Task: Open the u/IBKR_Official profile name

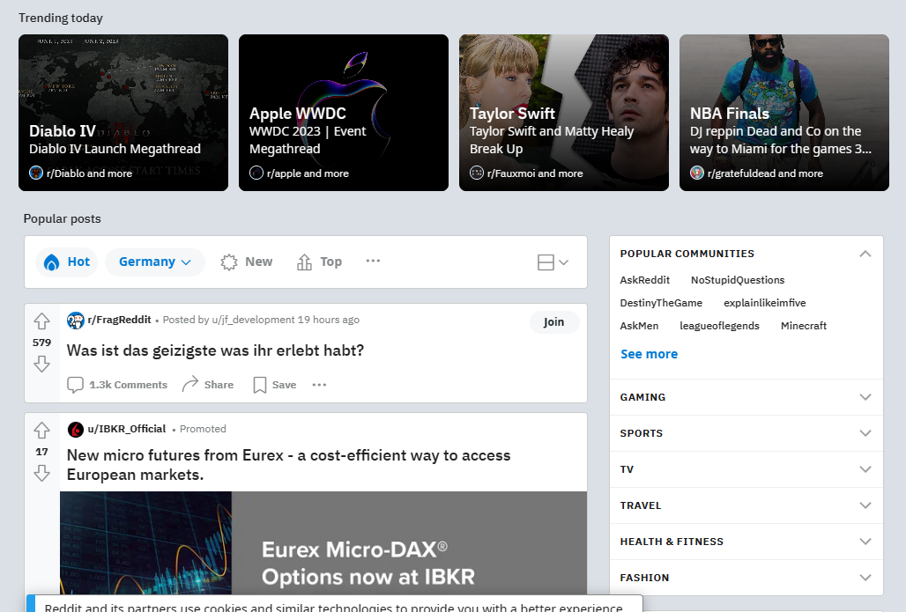Action: tap(127, 429)
